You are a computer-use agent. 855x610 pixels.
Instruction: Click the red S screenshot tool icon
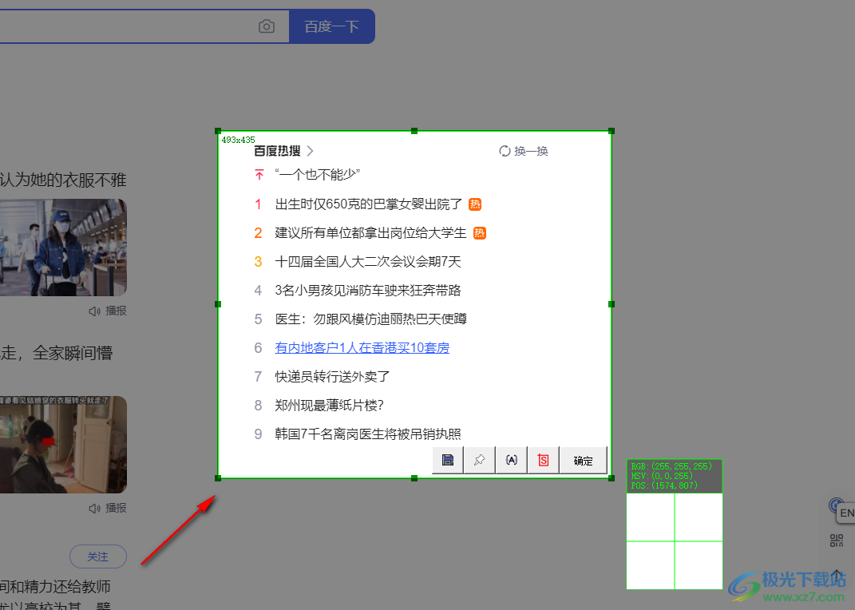click(x=543, y=460)
